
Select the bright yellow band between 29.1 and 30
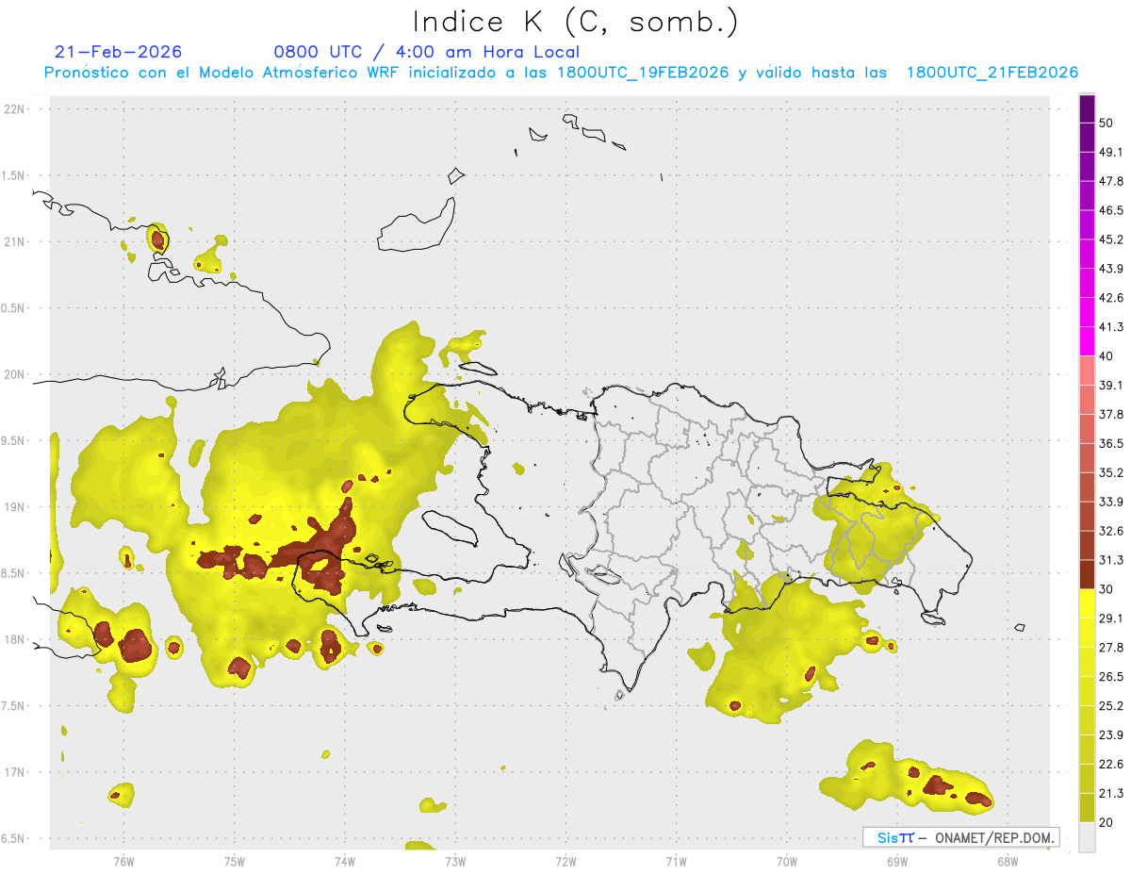point(1087,603)
